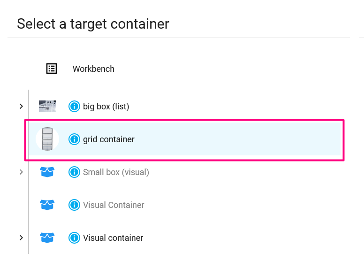Click the Workbench list icon
Screen dimensions: 364x261
pyautogui.click(x=52, y=69)
